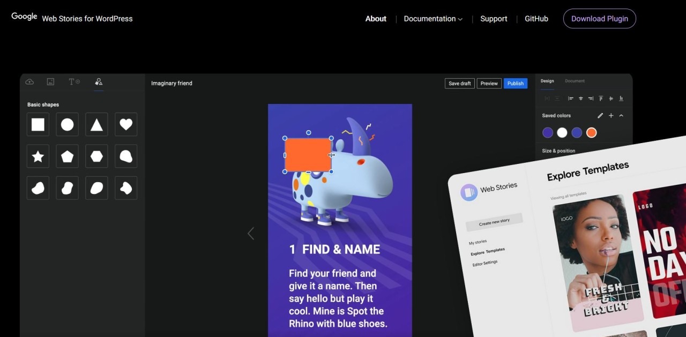The width and height of the screenshot is (686, 337).
Task: Click the Download Plugin button
Action: pyautogui.click(x=599, y=19)
